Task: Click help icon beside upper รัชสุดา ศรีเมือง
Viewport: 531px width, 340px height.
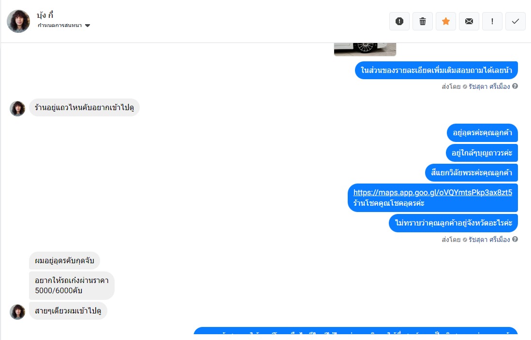Action: click(515, 86)
